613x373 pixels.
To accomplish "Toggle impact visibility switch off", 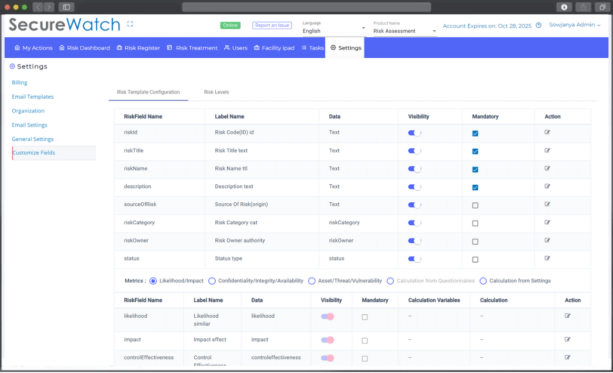I will [327, 340].
